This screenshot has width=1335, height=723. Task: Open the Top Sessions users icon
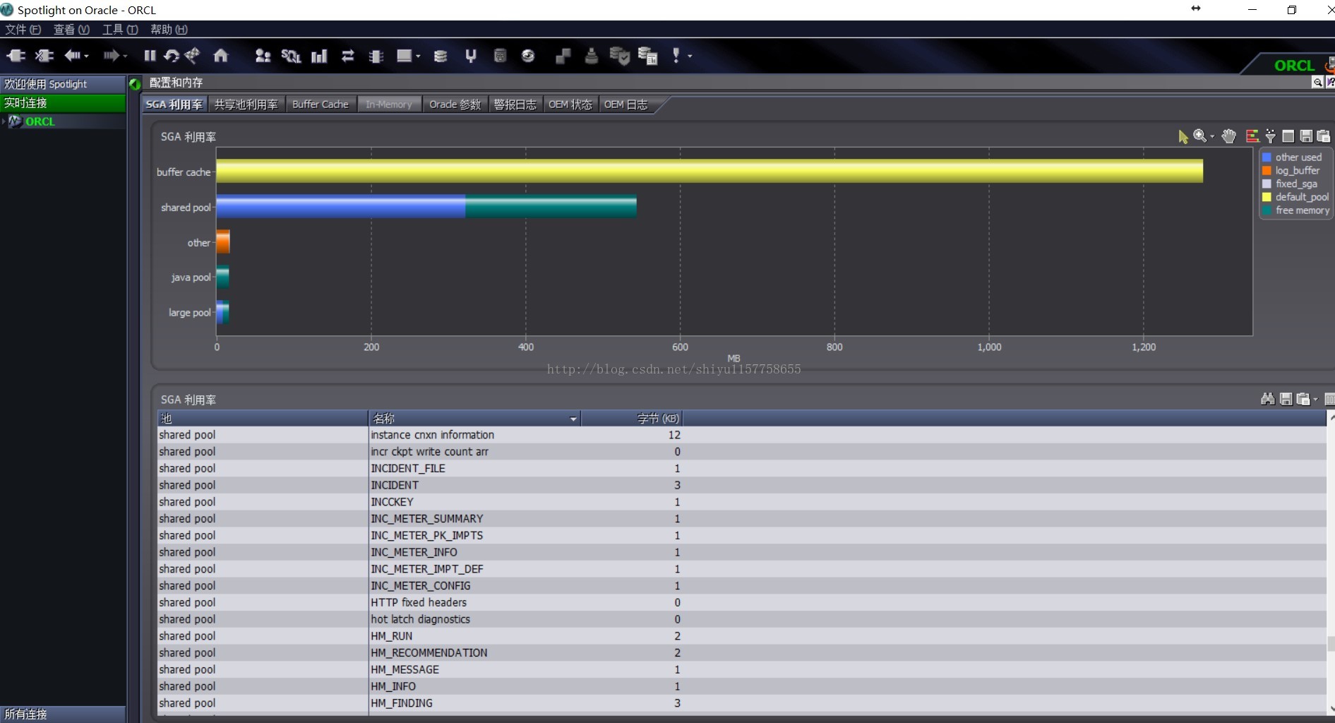(263, 56)
